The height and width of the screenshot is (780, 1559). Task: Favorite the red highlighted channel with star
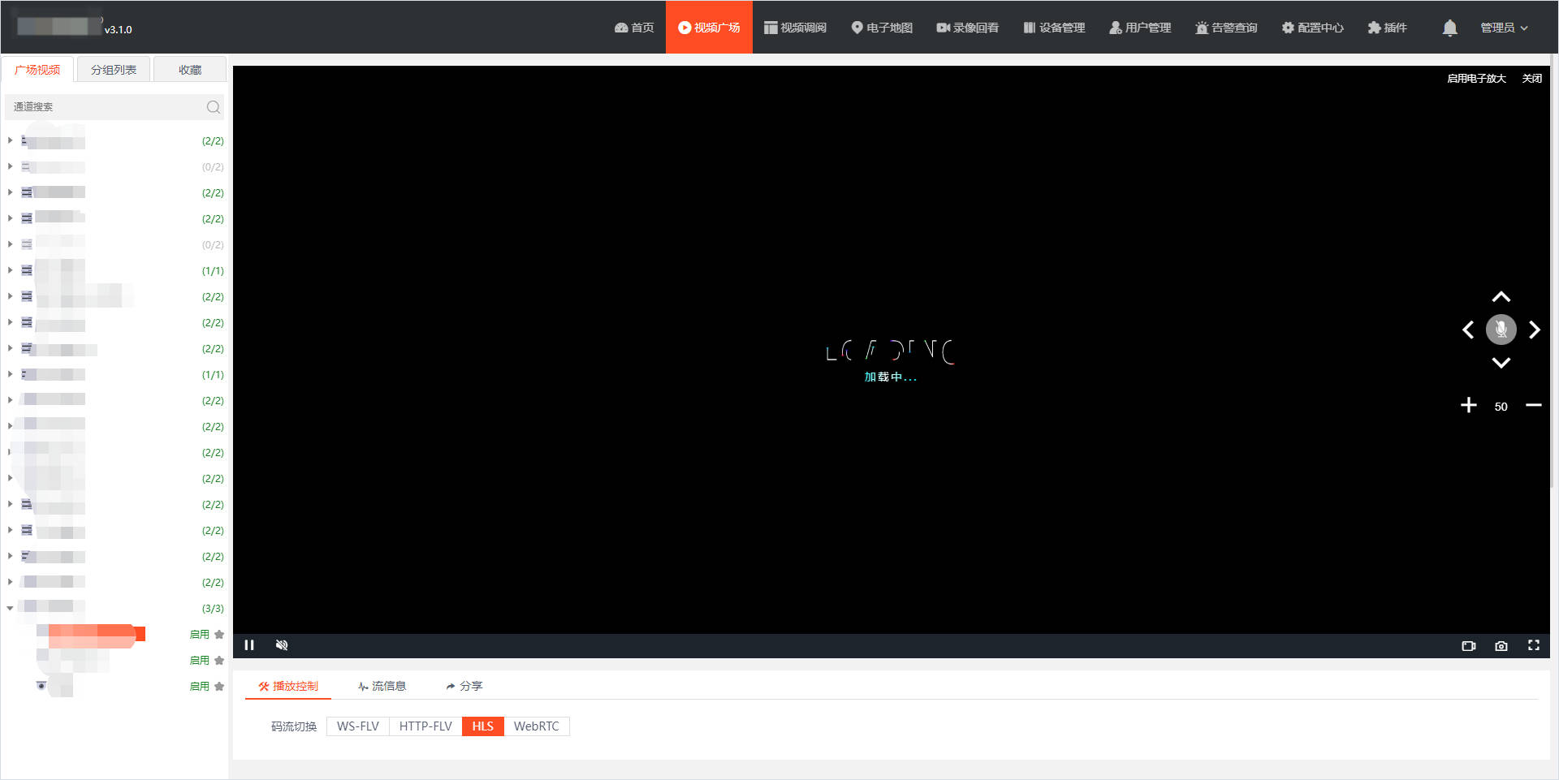coord(219,635)
